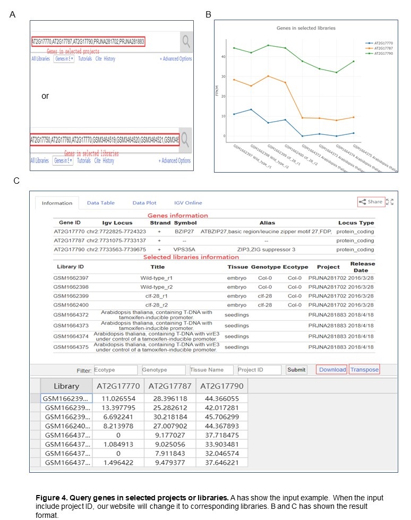Click the 'Locus Type' column header
The width and height of the screenshot is (411, 520).
coord(356,223)
